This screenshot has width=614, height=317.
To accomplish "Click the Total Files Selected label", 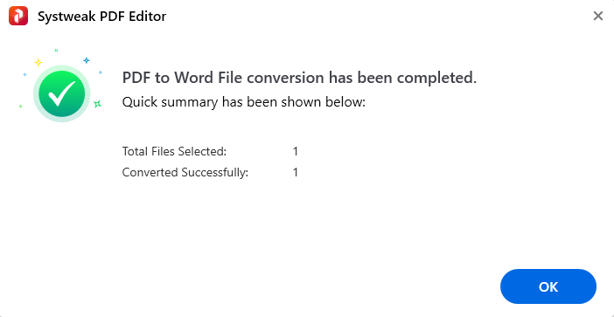I will 174,151.
